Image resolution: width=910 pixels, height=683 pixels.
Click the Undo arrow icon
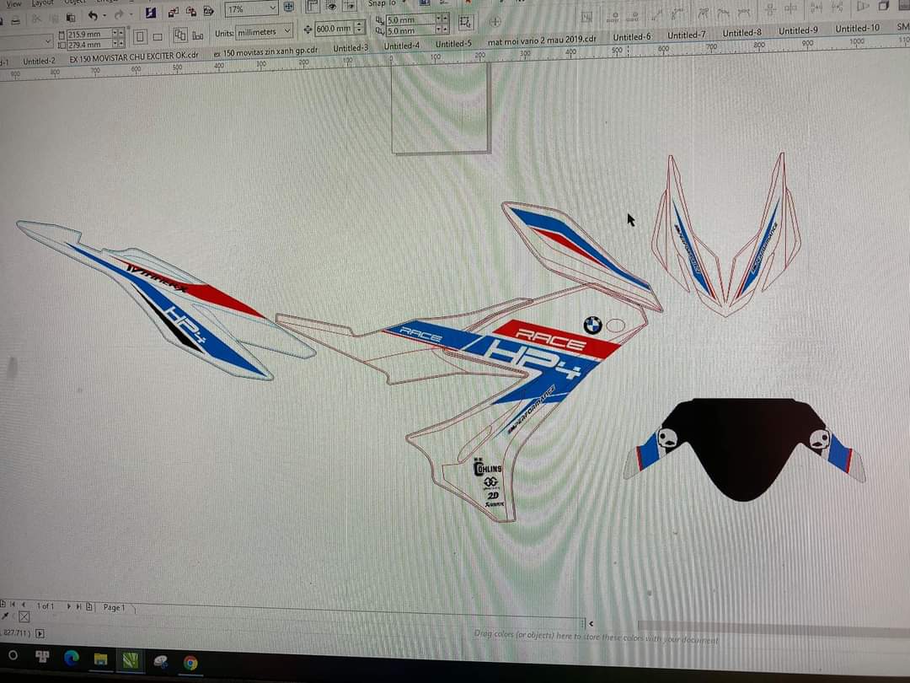coord(93,16)
